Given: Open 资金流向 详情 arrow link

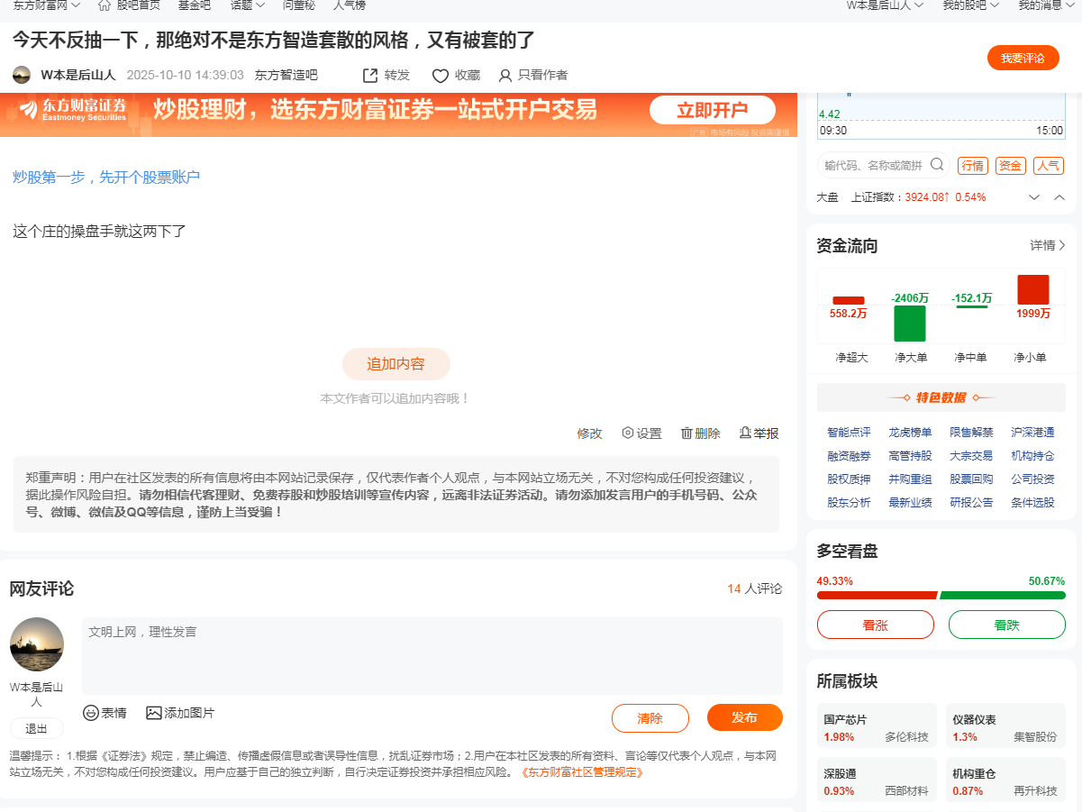Looking at the screenshot, I should pyautogui.click(x=1048, y=245).
